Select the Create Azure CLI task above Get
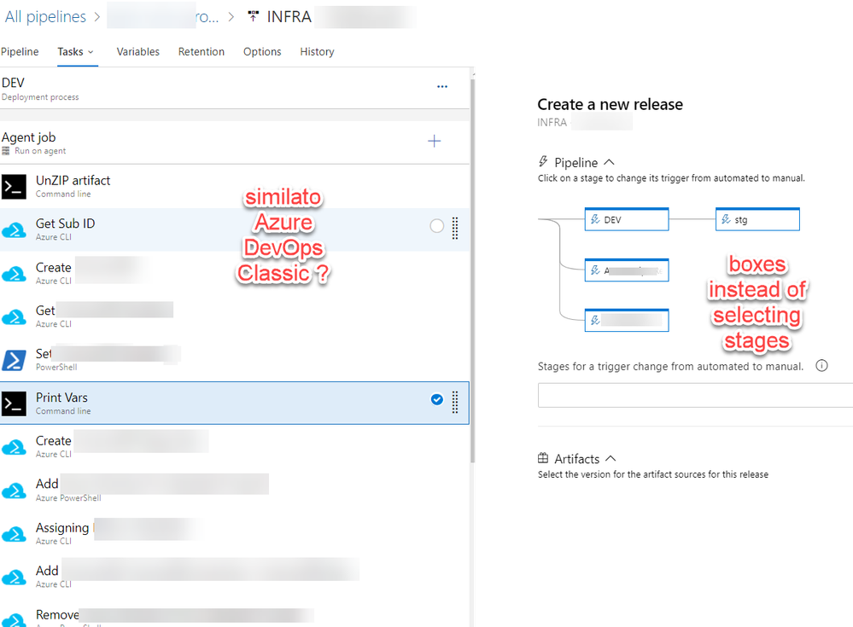853x627 pixels. coord(235,273)
